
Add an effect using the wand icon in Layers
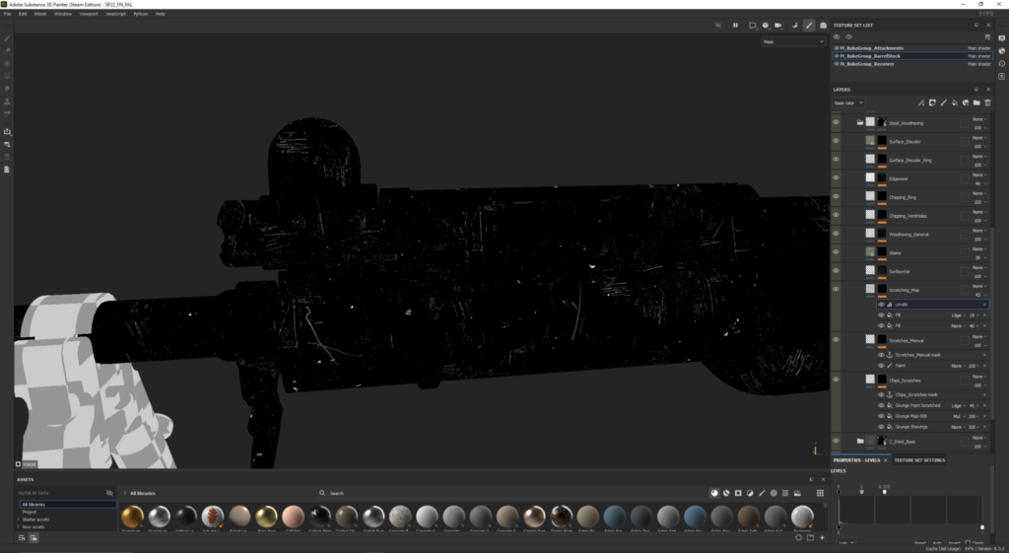coord(921,103)
